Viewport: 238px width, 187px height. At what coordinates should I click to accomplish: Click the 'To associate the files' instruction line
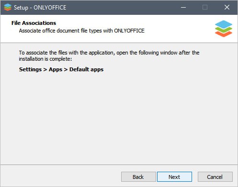(109, 53)
